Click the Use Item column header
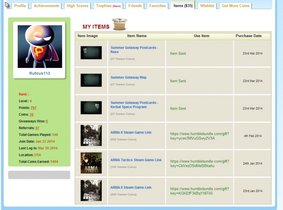Viewport: 283px width, 210px height. pos(201,36)
